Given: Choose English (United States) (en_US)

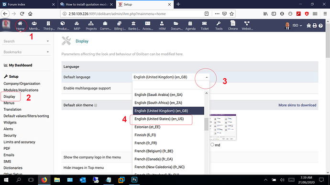Looking at the screenshot, I should click(159, 119).
